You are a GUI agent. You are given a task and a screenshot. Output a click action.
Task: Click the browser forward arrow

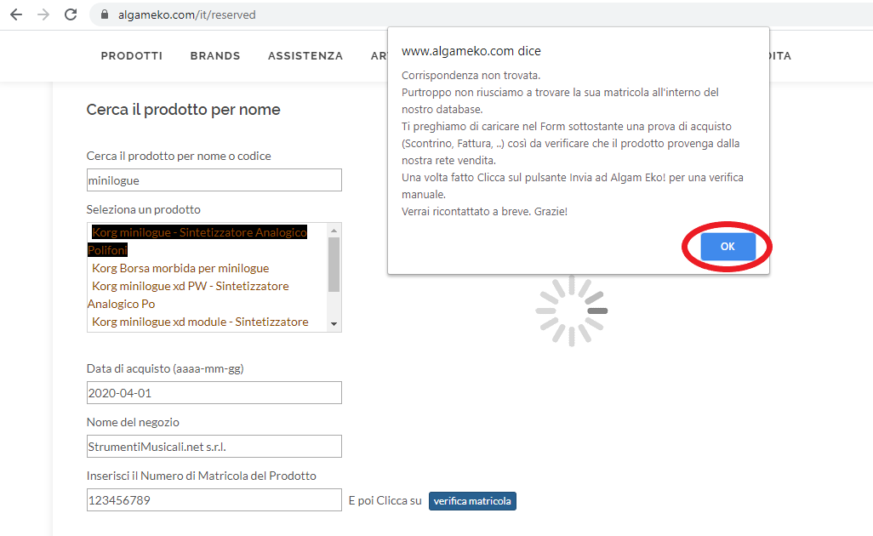[x=43, y=14]
